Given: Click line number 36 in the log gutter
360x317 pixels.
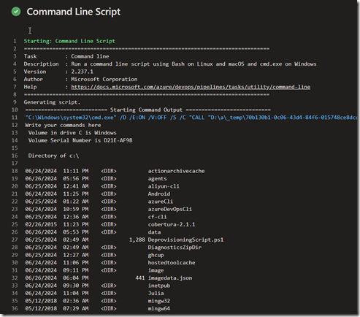Looking at the screenshot, I should pyautogui.click(x=15, y=308).
